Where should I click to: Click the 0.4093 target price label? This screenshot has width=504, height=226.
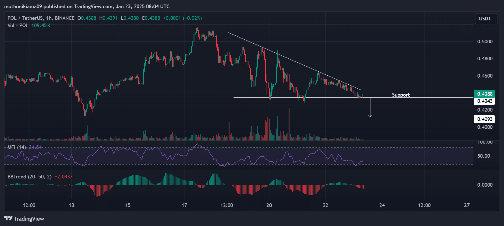(484, 119)
